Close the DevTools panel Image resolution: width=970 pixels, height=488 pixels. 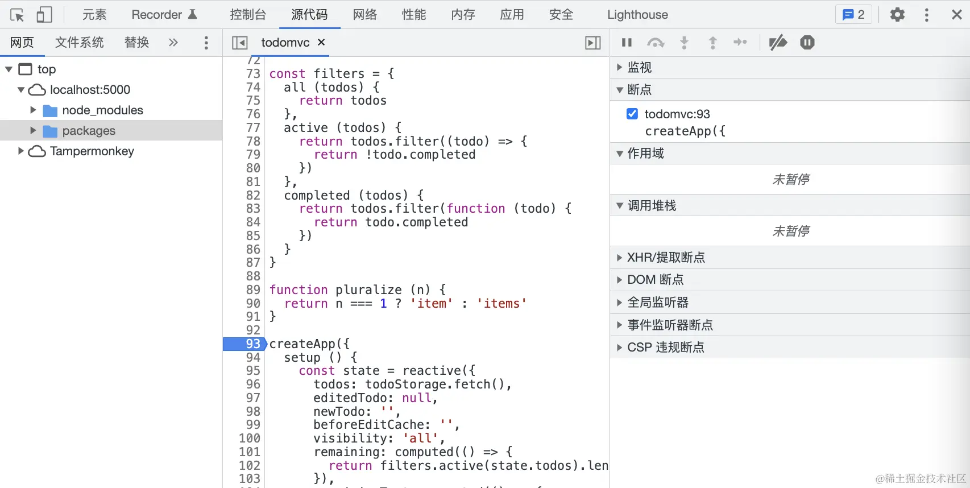coord(957,15)
